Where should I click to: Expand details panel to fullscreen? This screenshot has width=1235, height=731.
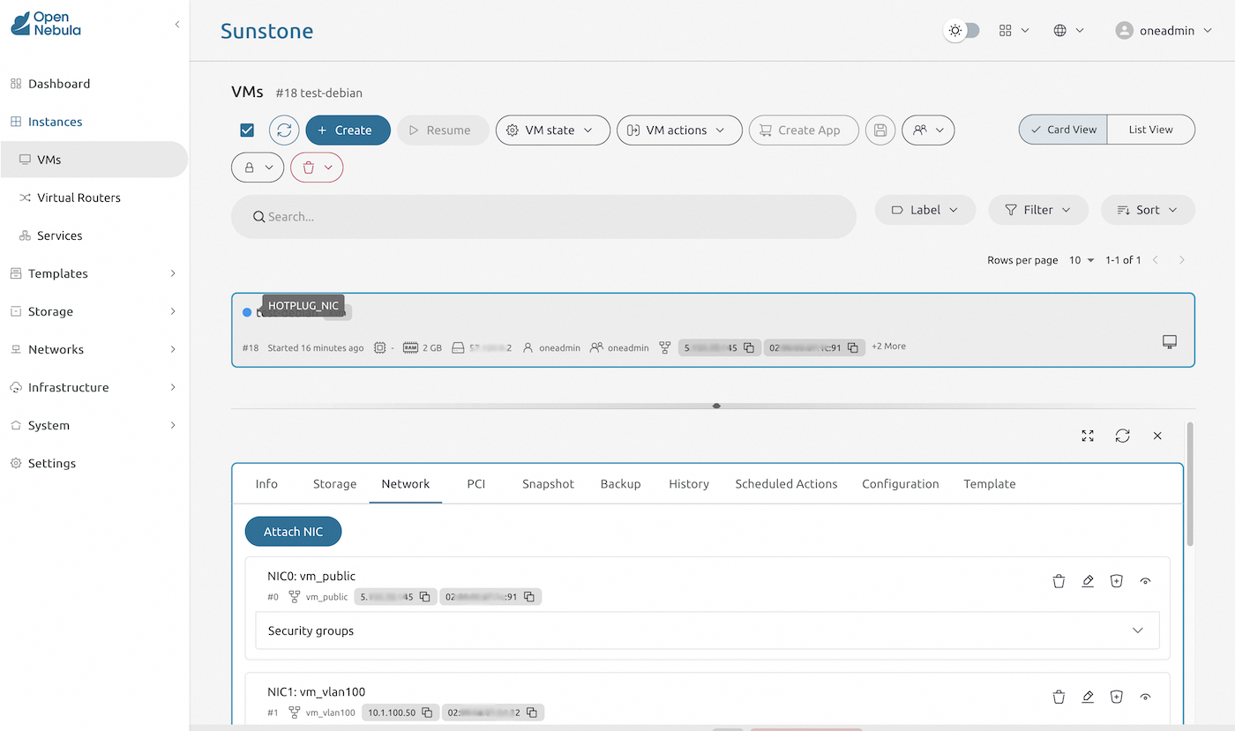coord(1088,436)
